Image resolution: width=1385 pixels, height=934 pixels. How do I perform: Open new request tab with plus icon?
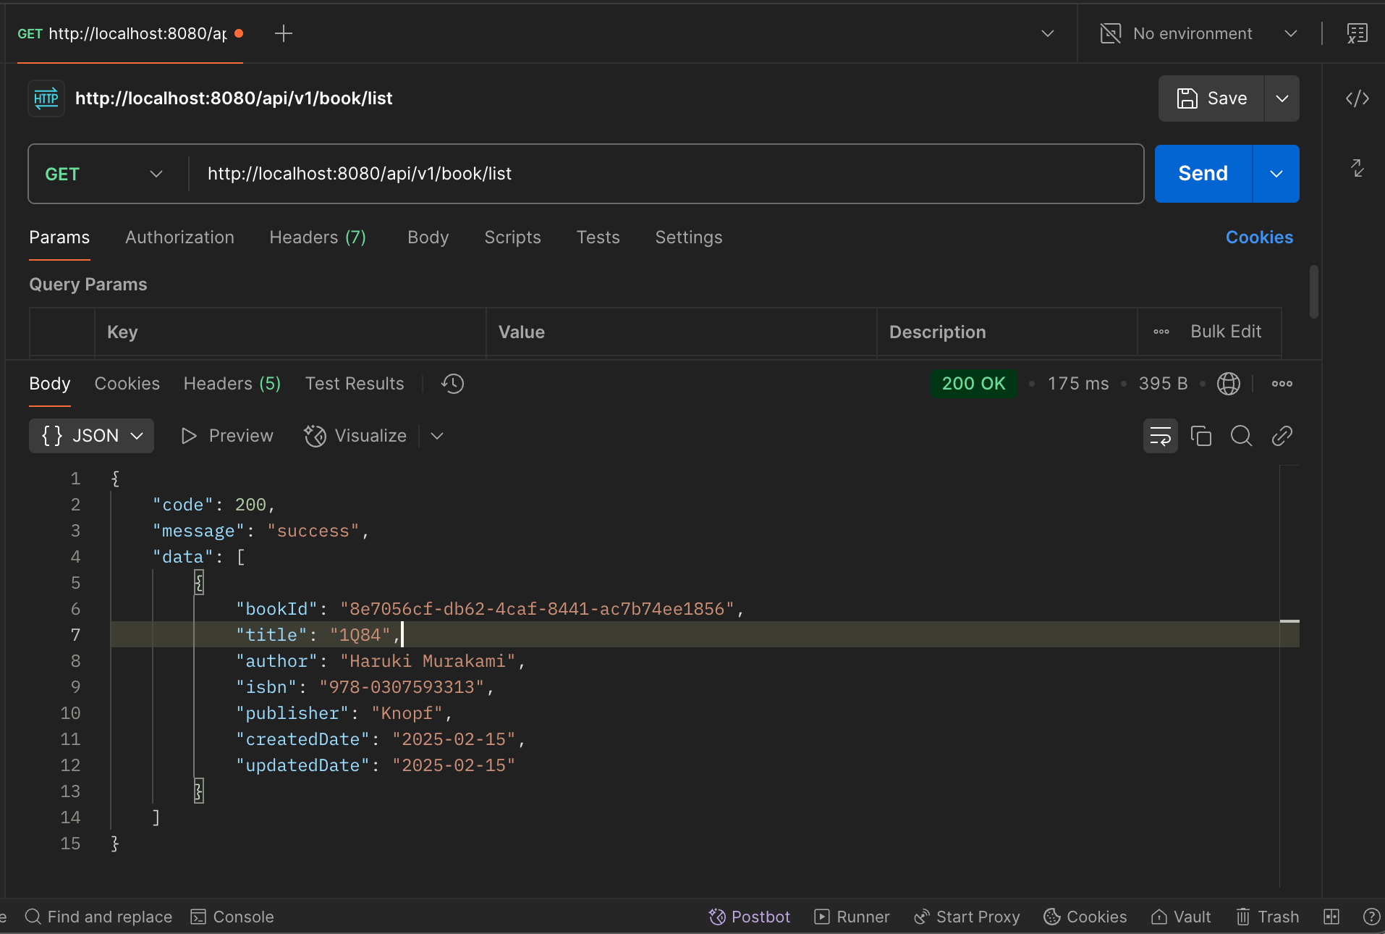pyautogui.click(x=284, y=33)
